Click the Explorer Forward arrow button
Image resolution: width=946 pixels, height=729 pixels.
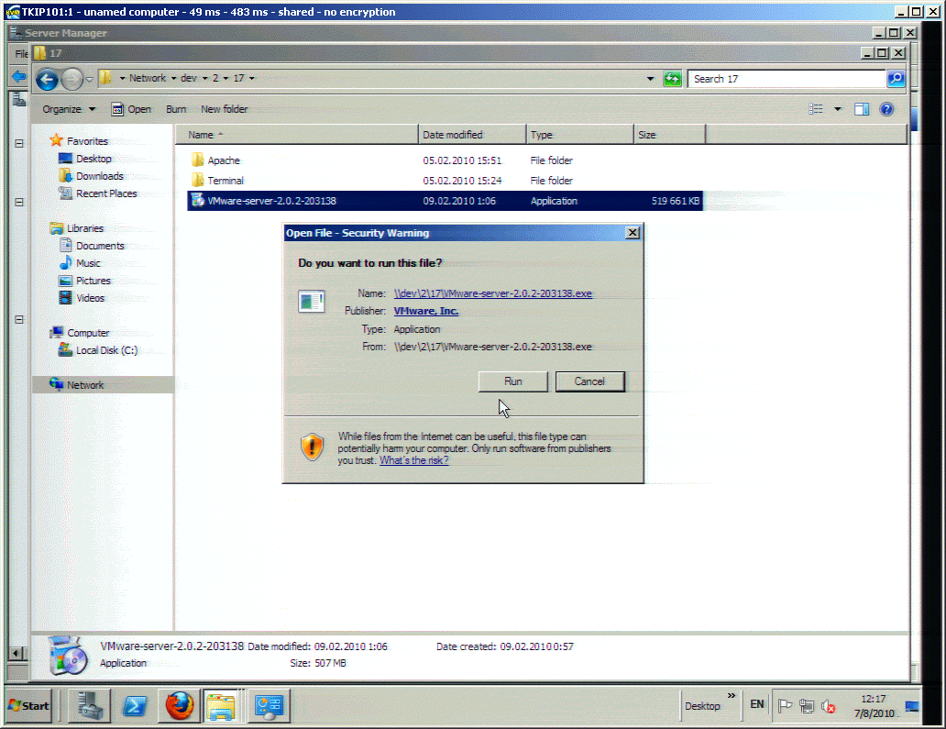pyautogui.click(x=71, y=79)
